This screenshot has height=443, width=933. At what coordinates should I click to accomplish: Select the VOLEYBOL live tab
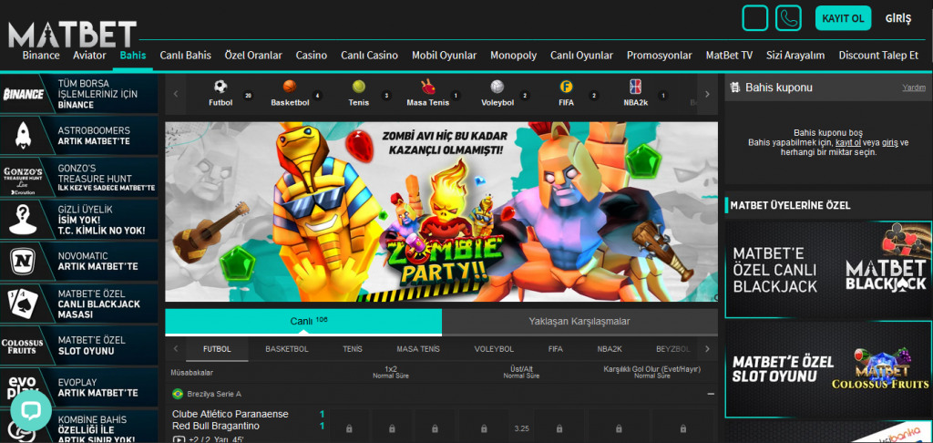[494, 349]
